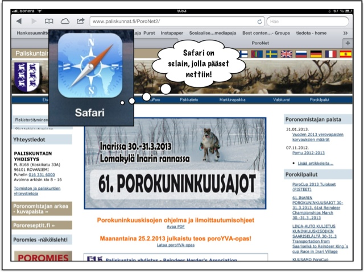Open the tiedota - home bookmark
The height and width of the screenshot is (272, 364).
tap(311, 33)
